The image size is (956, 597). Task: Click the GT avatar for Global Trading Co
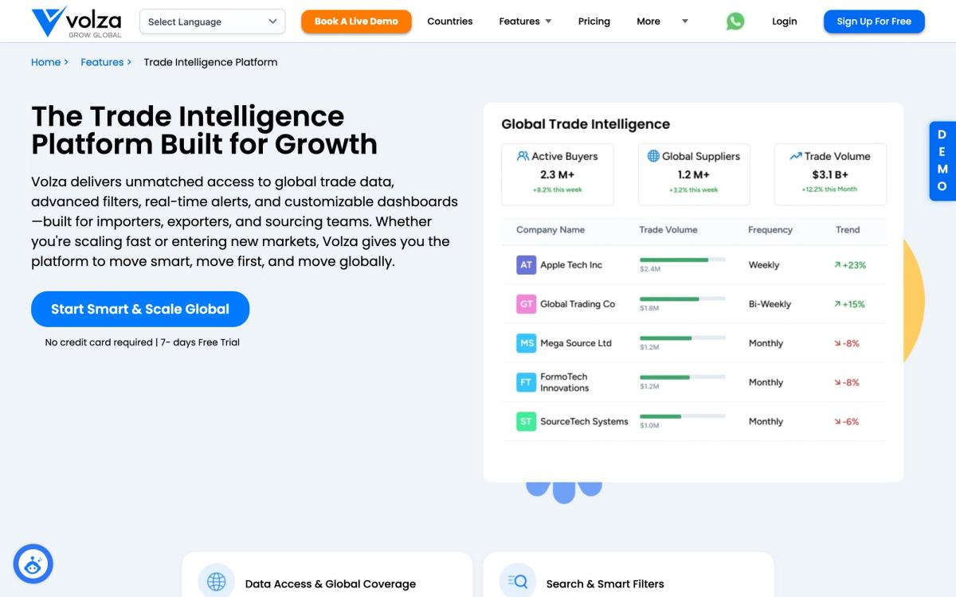tap(526, 304)
